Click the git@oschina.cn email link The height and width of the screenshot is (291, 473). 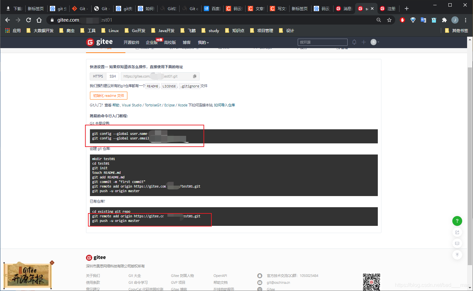pyautogui.click(x=278, y=282)
